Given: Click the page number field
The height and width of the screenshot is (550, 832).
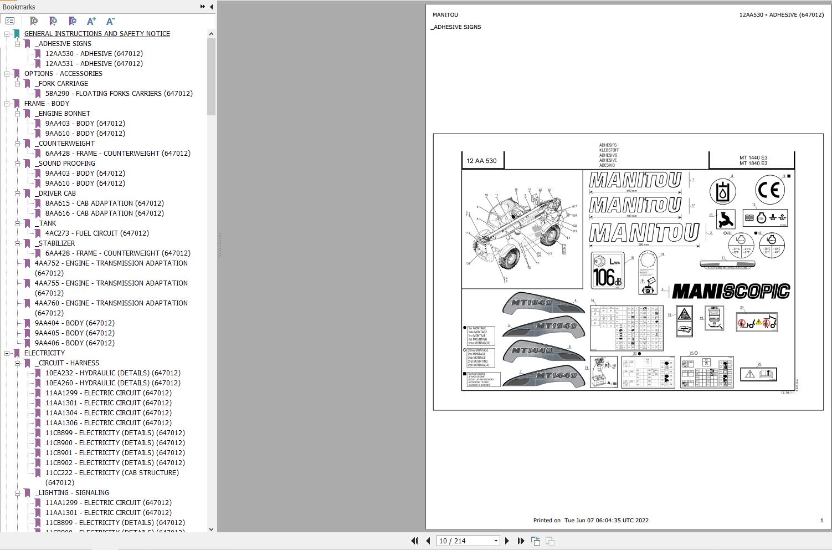Looking at the screenshot, I should coord(464,541).
